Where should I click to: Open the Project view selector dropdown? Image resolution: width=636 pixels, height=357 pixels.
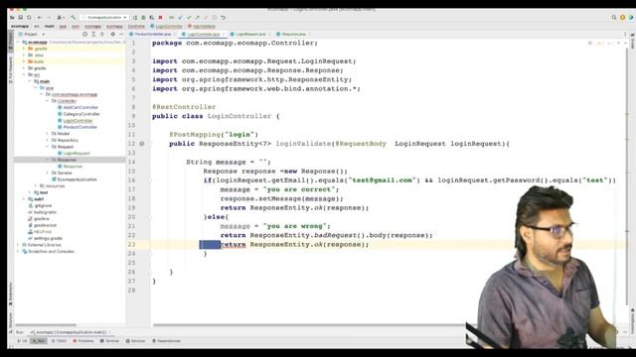pyautogui.click(x=32, y=34)
